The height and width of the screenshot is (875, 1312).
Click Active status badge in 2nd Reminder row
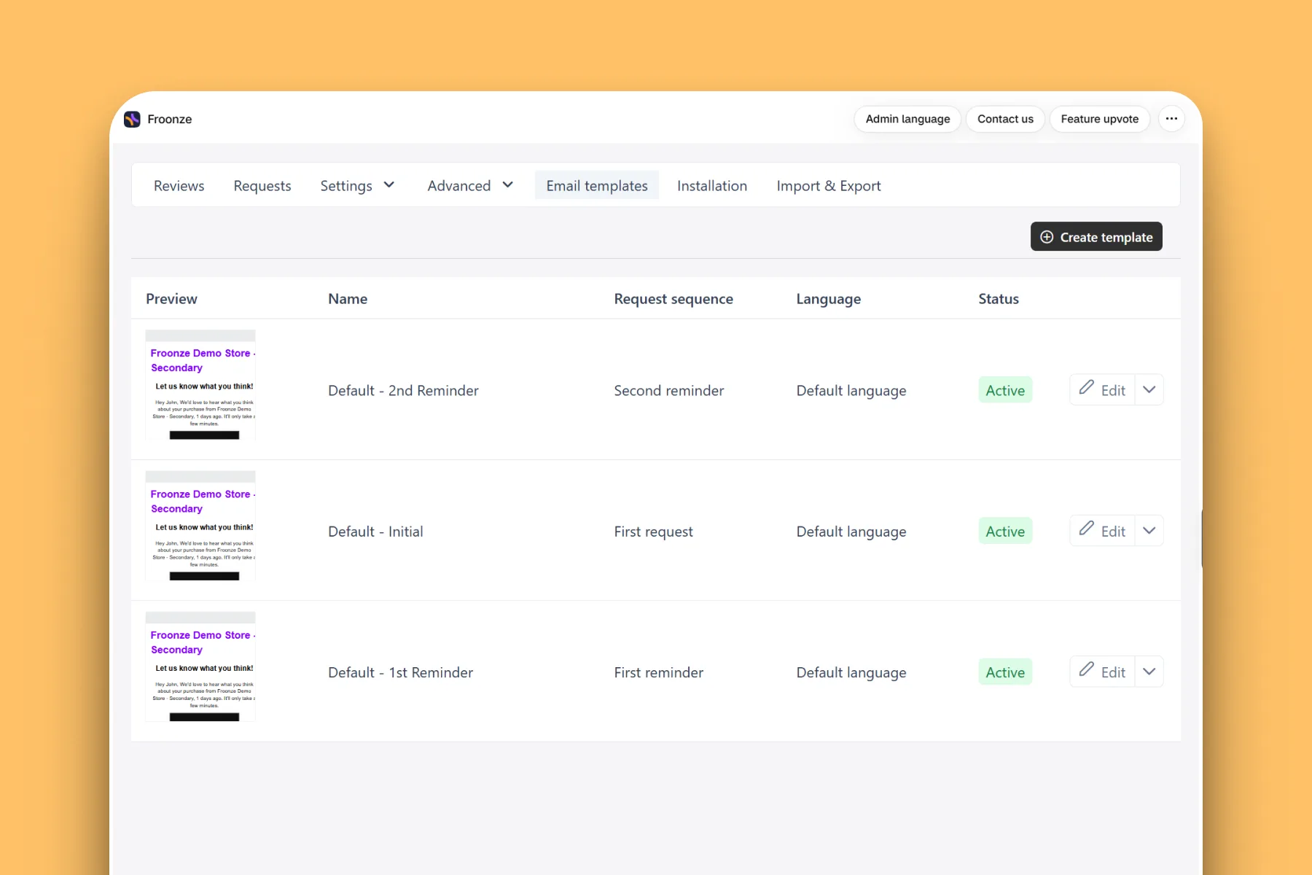pyautogui.click(x=1005, y=390)
